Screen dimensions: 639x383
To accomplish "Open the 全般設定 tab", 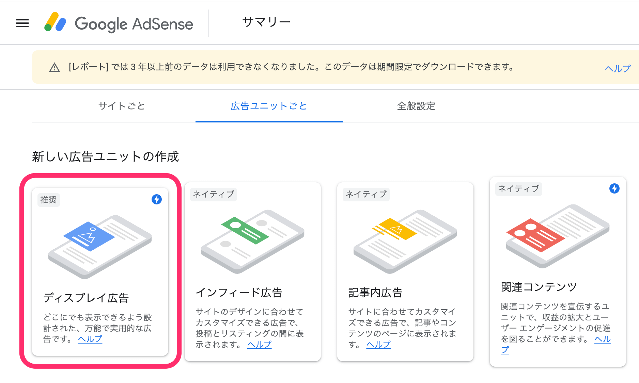I will (x=416, y=106).
